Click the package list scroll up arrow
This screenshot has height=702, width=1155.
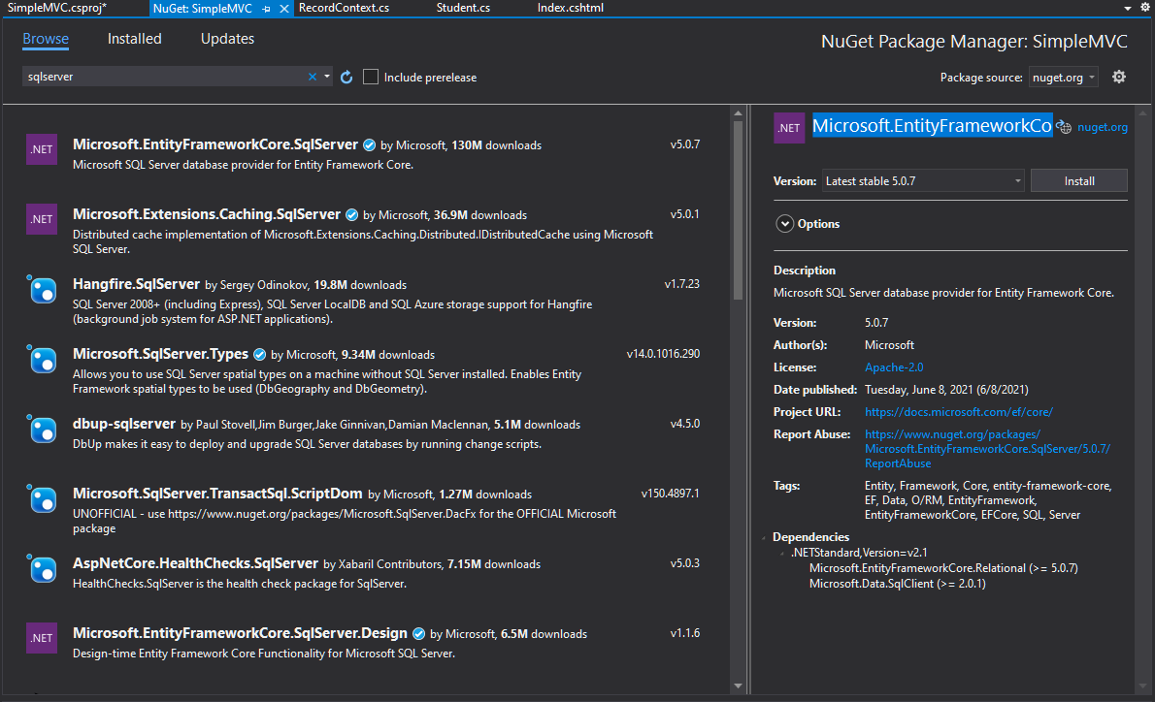pyautogui.click(x=738, y=113)
